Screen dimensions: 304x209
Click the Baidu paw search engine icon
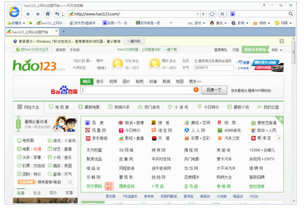[x=232, y=14]
